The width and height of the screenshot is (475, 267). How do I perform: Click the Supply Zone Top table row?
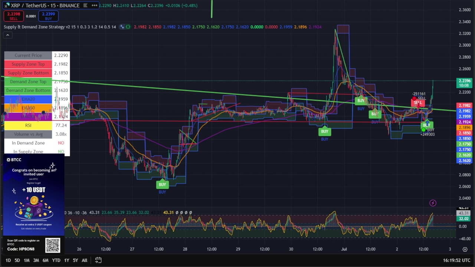click(37, 64)
